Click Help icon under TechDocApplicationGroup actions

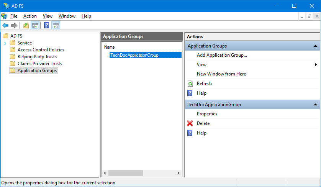190,133
